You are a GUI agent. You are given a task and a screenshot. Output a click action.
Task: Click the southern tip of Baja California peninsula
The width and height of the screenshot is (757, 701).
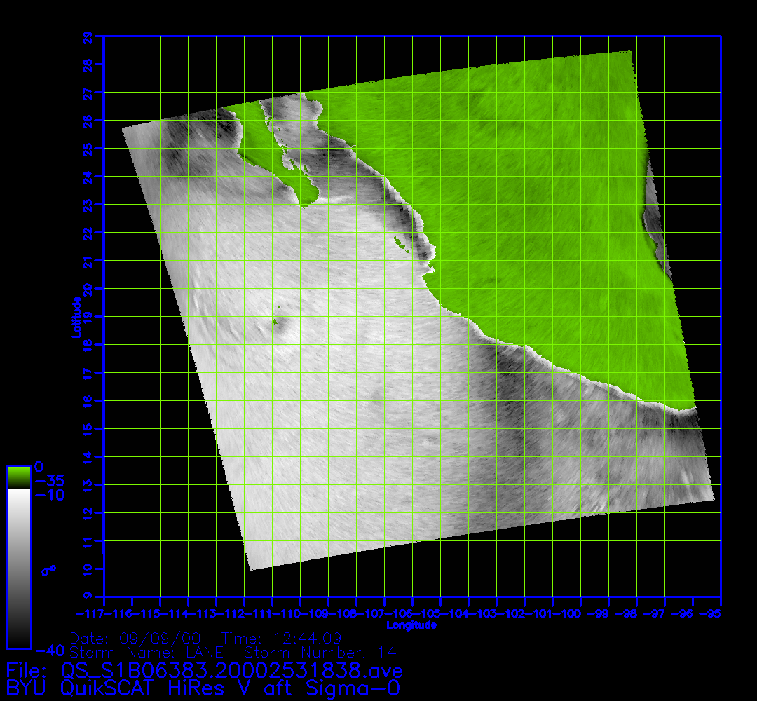point(305,204)
